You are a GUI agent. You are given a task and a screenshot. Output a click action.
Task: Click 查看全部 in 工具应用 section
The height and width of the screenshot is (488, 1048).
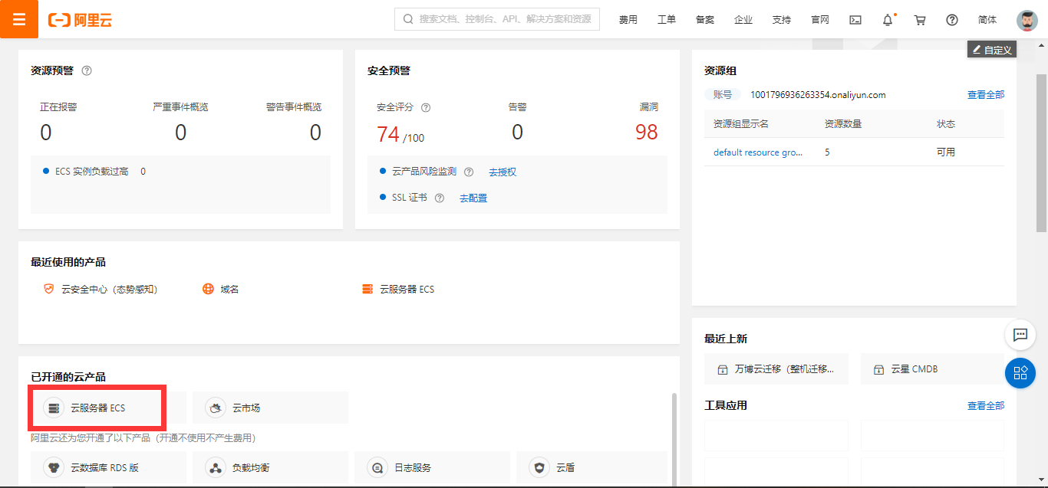click(x=986, y=405)
